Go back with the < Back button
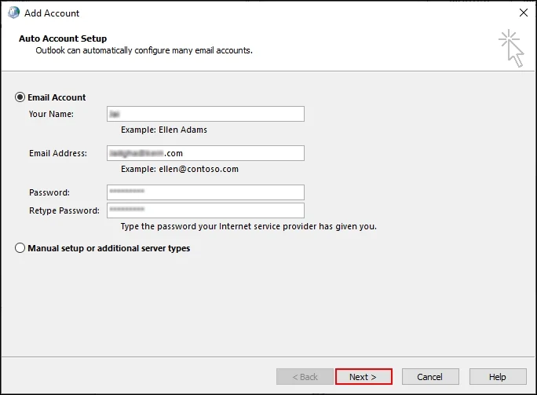Image resolution: width=537 pixels, height=395 pixels. (x=305, y=376)
